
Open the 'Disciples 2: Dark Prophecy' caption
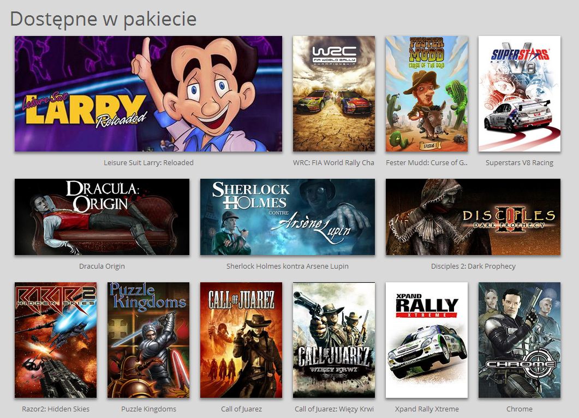(473, 266)
